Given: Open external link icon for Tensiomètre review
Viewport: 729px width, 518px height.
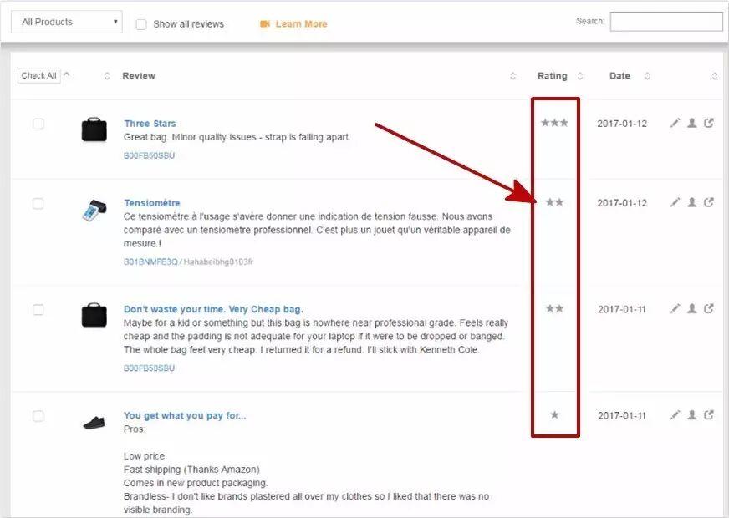Looking at the screenshot, I should tap(709, 202).
